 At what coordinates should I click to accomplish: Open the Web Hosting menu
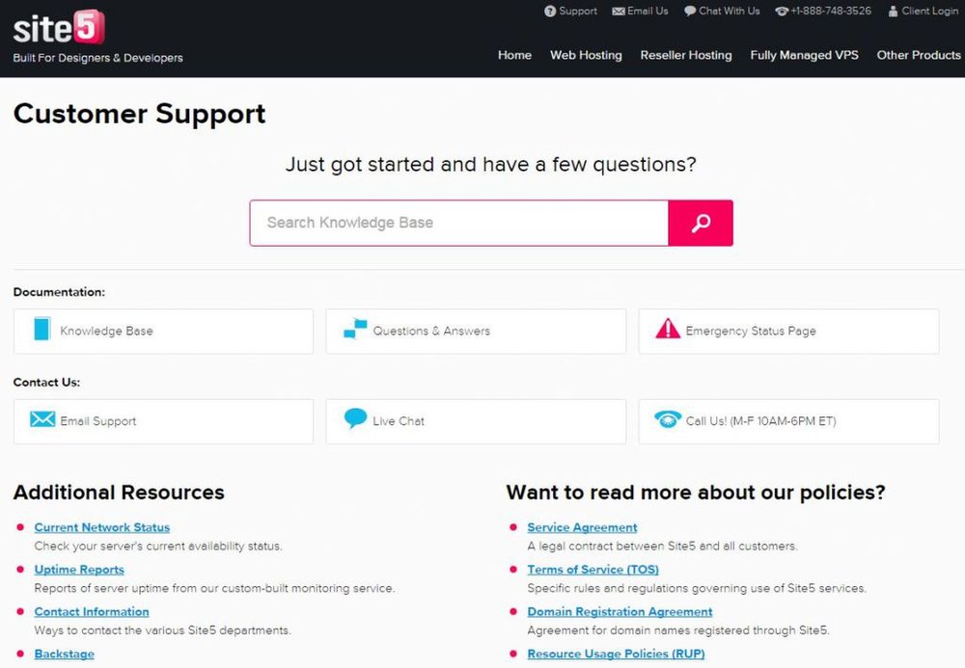click(x=586, y=55)
